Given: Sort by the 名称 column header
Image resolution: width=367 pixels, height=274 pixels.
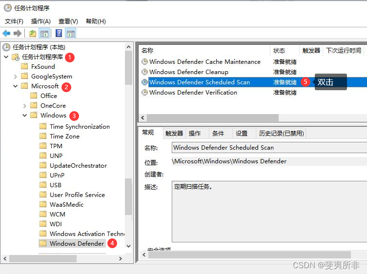Looking at the screenshot, I should 204,51.
